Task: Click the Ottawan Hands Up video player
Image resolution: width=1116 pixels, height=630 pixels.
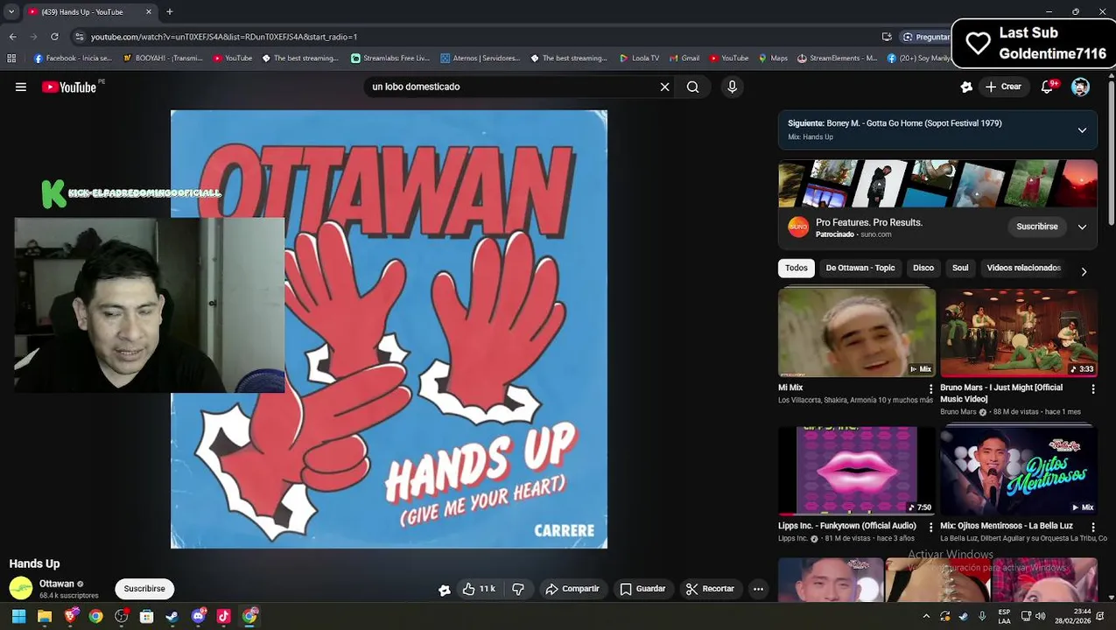Action: click(389, 329)
